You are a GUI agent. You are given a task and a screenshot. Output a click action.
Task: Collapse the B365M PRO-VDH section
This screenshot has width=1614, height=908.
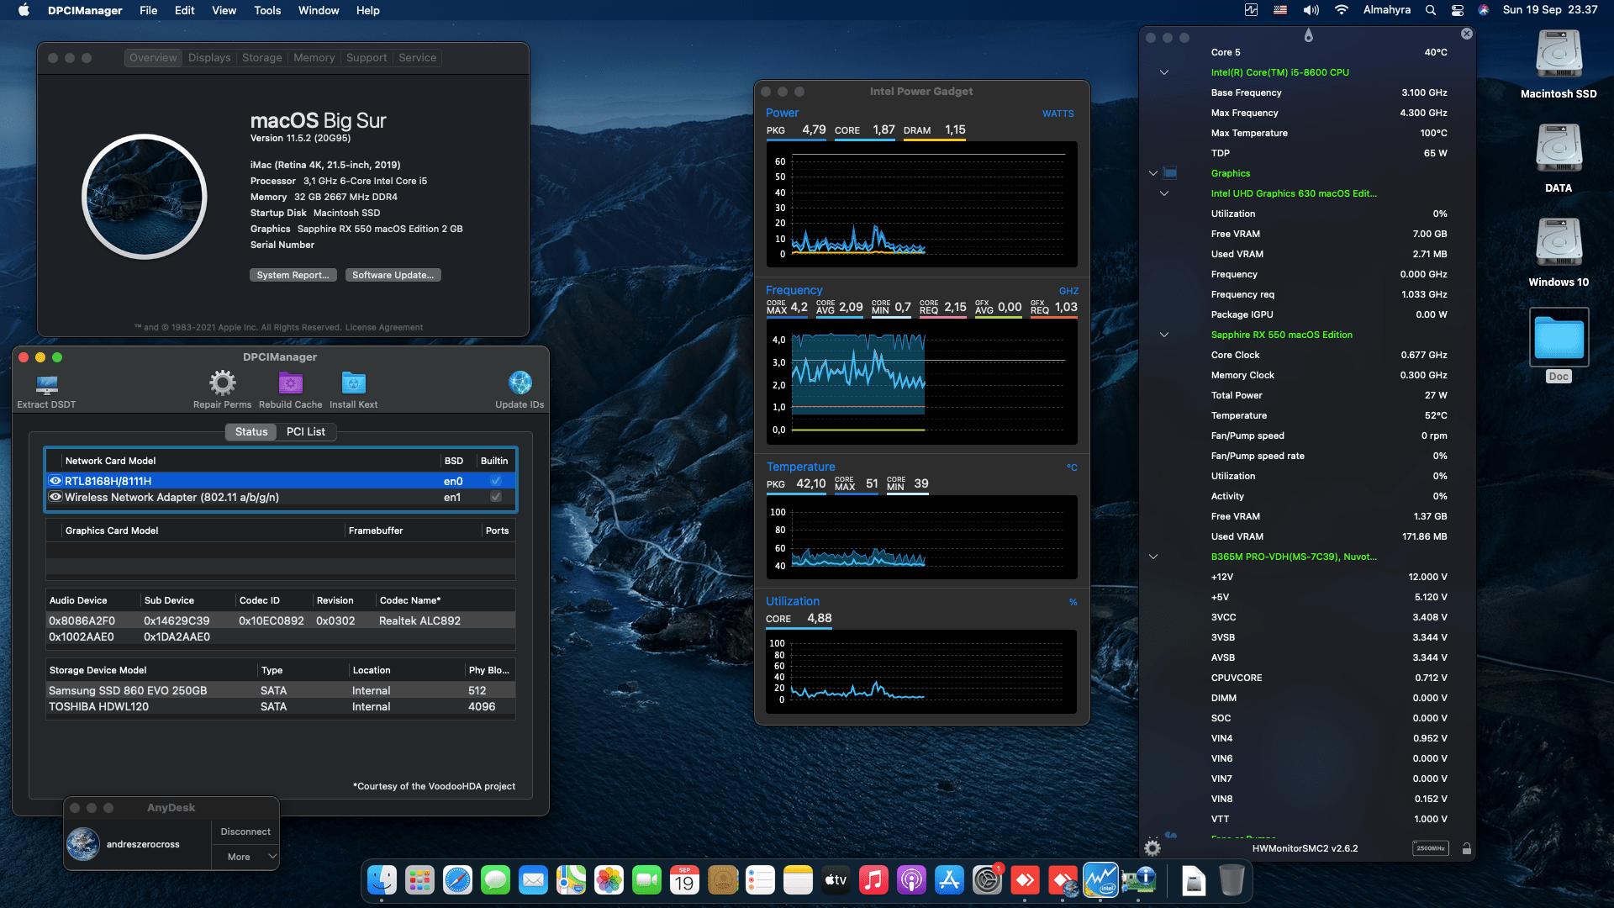tap(1153, 557)
